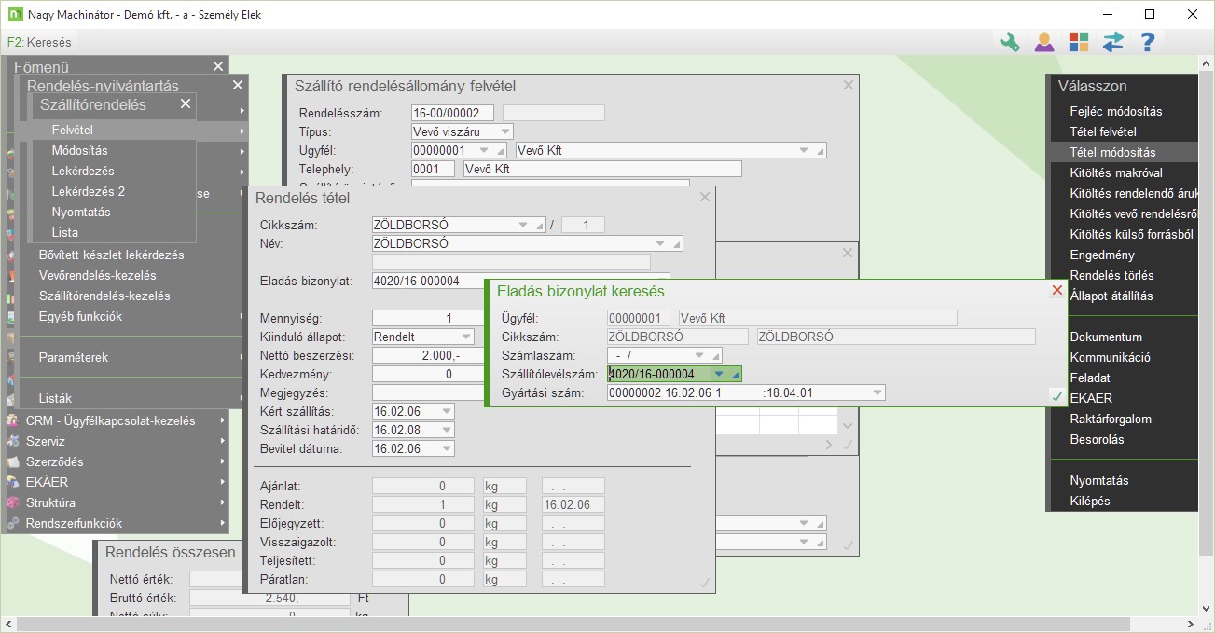The image size is (1215, 633).
Task: Click the horizontal scrollbar at window bottom
Action: point(597,623)
